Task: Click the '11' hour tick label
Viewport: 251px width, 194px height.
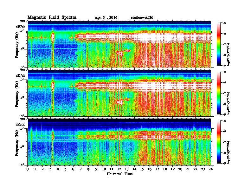Action: tap(112, 169)
